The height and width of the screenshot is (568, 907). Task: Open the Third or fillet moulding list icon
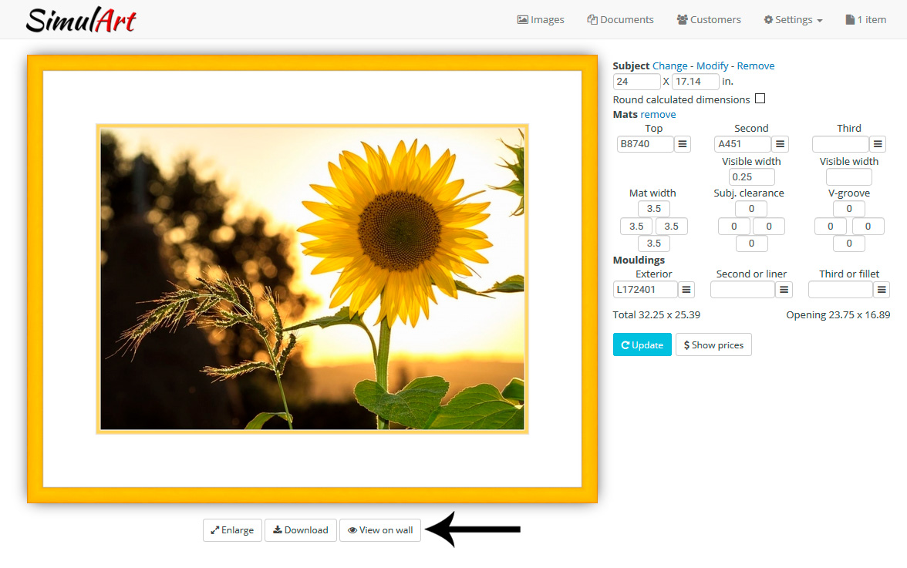(881, 290)
